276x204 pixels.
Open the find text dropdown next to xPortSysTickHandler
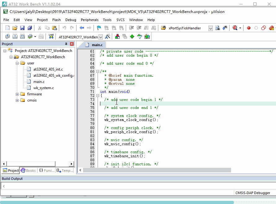pos(211,28)
